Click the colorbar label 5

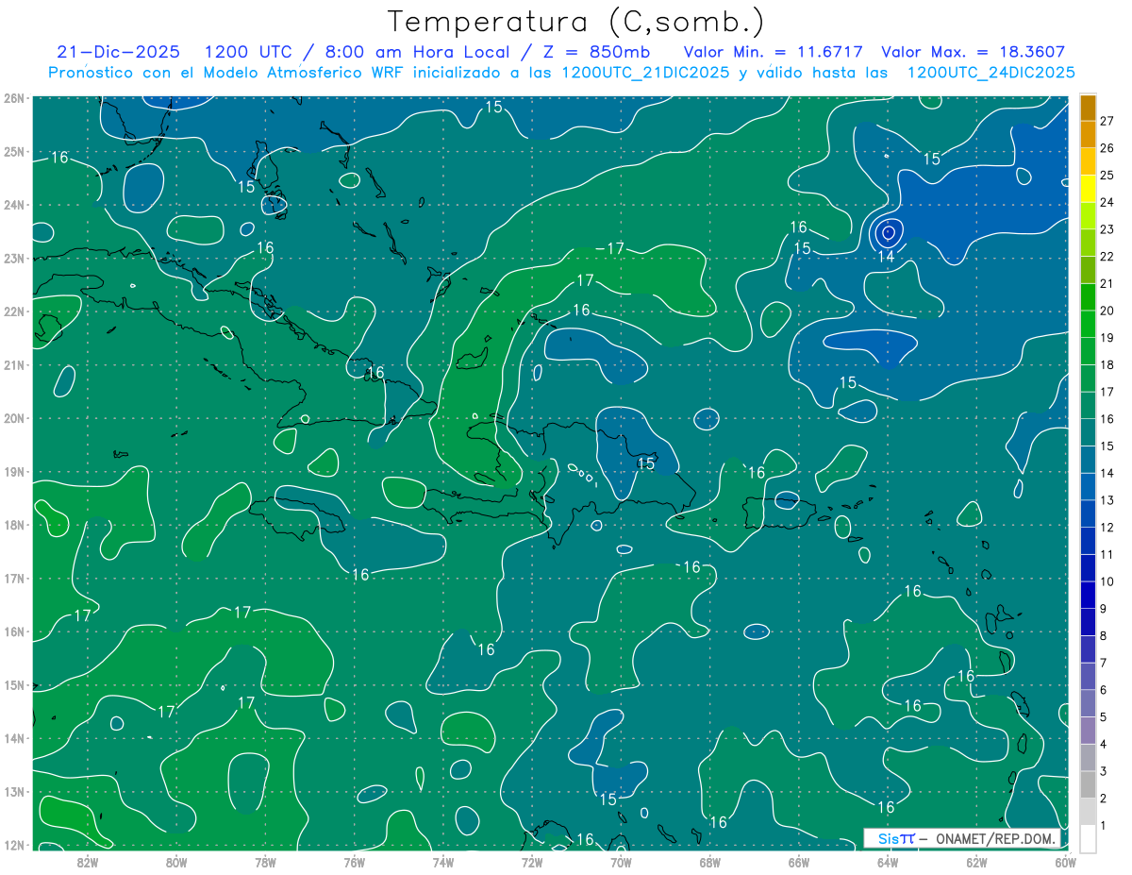coord(1103,717)
